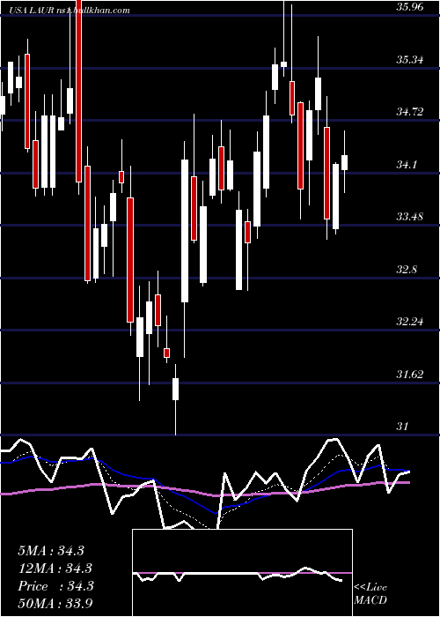The image size is (440, 617).
Task: Click the 50MA : 33.9 readout
Action: coord(55,604)
